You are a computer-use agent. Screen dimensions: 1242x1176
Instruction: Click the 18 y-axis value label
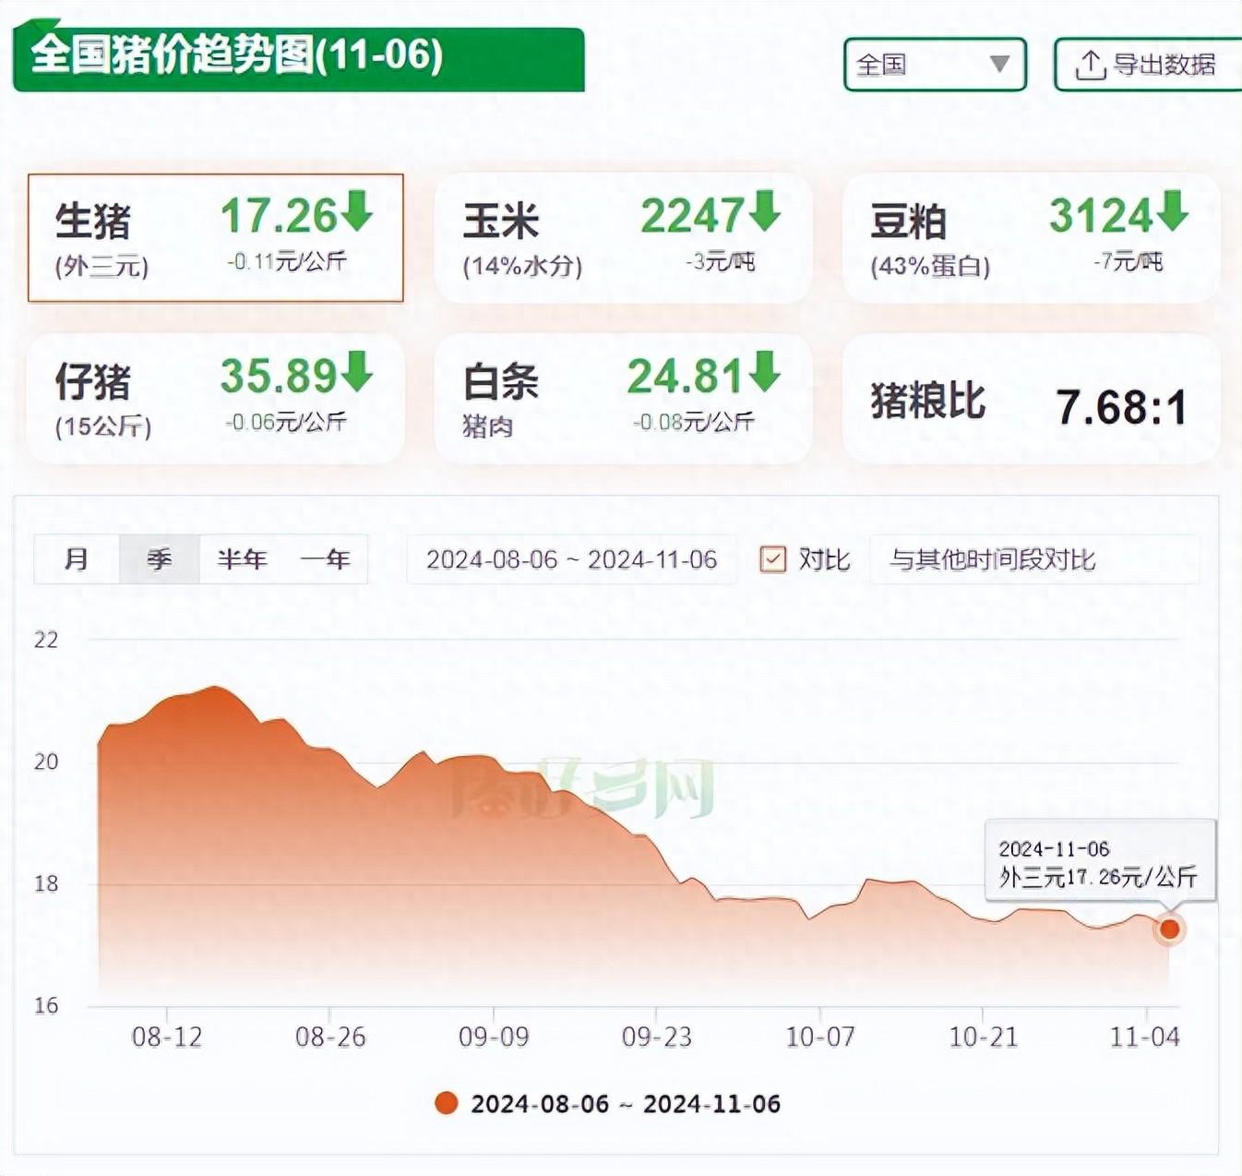46,883
